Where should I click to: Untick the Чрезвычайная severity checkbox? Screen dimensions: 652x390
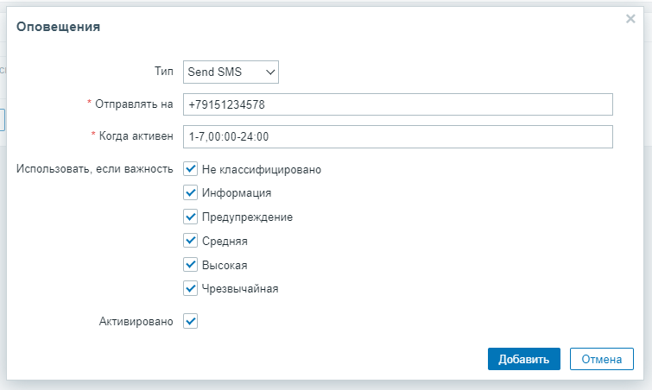191,288
